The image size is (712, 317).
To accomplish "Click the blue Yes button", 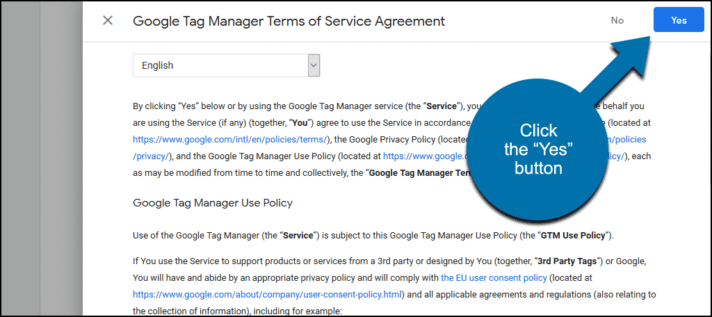I will [679, 20].
